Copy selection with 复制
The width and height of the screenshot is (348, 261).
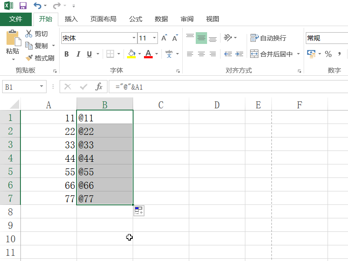click(x=37, y=46)
